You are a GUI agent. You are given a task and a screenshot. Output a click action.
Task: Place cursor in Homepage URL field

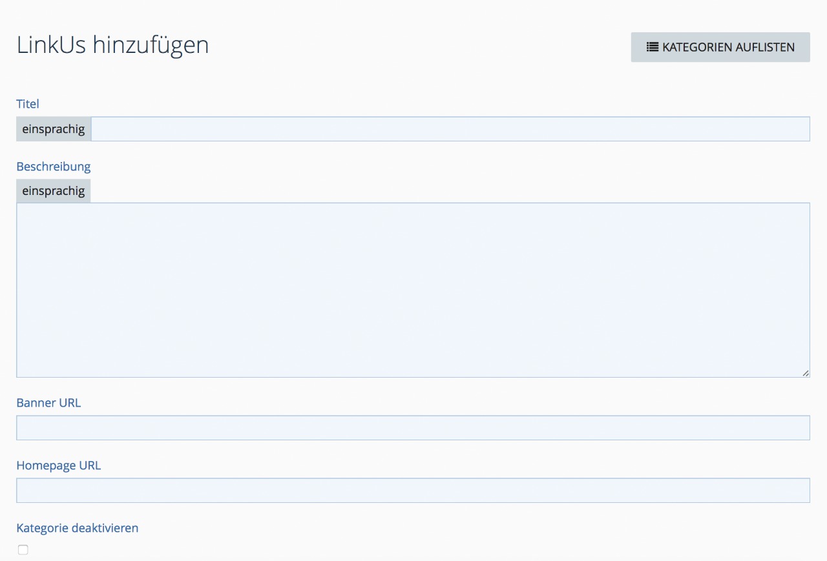click(413, 491)
